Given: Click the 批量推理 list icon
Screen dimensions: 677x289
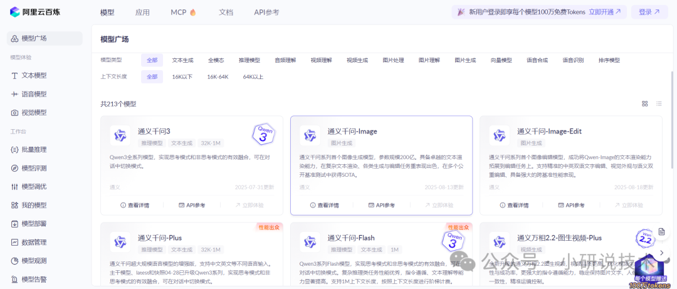Looking at the screenshot, I should (x=14, y=149).
